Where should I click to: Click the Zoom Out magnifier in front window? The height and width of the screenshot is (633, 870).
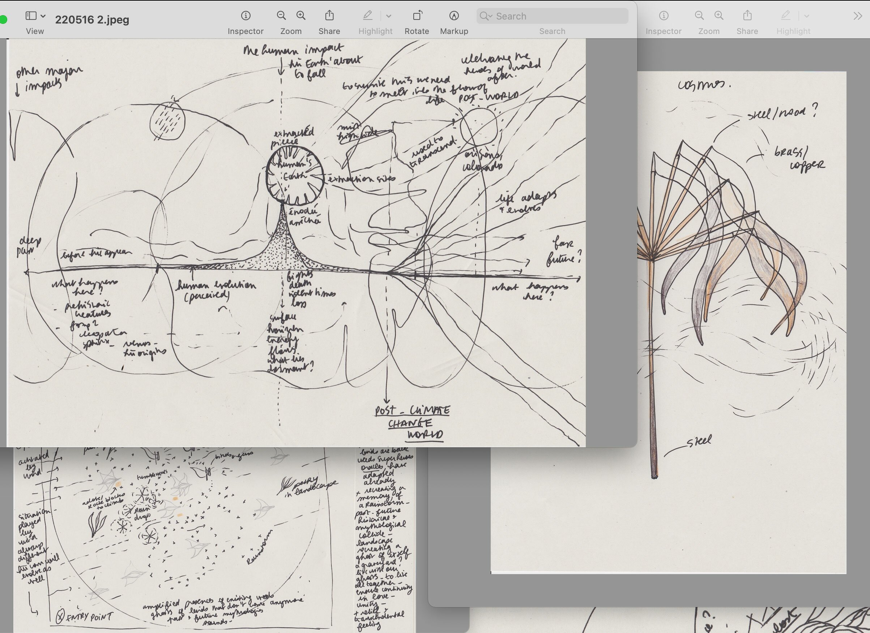[281, 16]
